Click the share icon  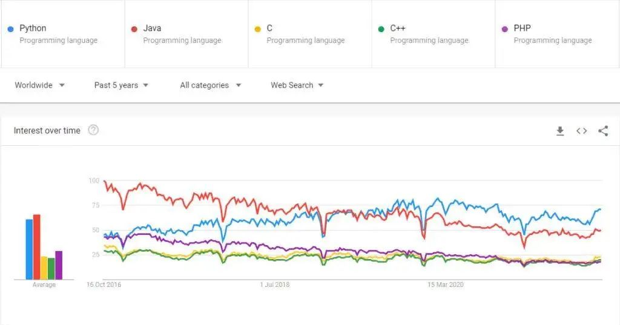pos(603,131)
